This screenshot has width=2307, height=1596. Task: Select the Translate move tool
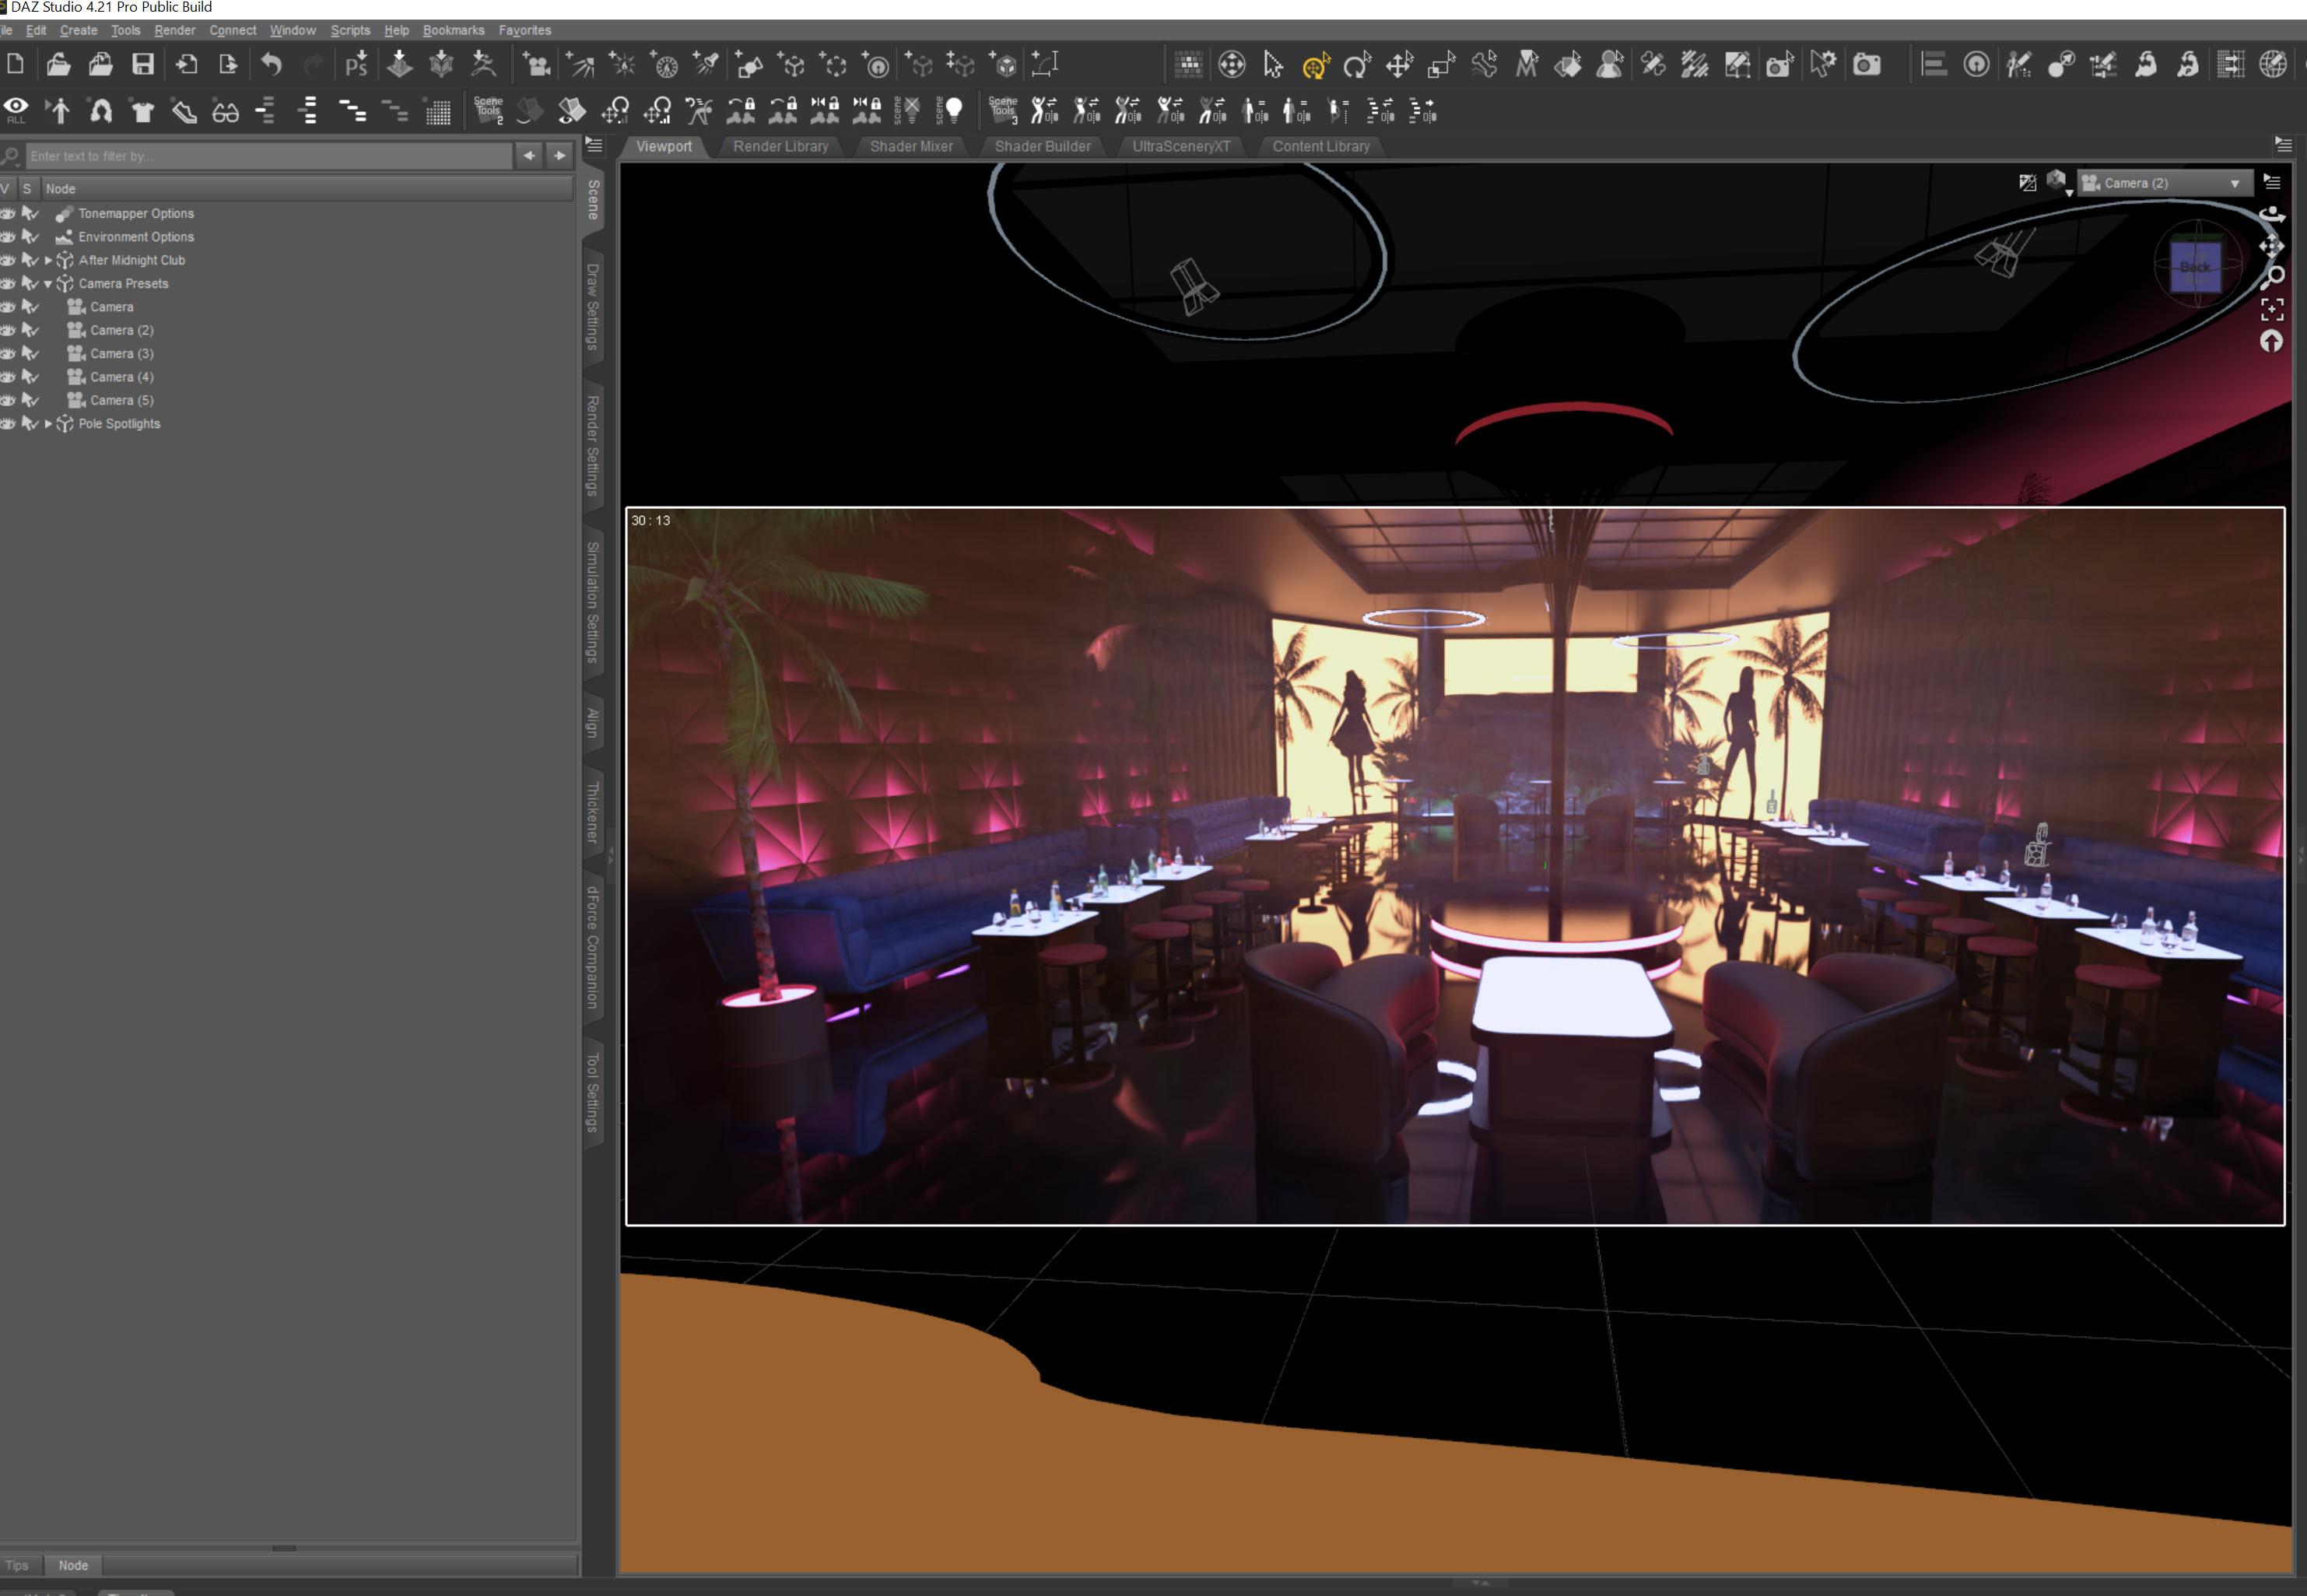tap(1399, 65)
